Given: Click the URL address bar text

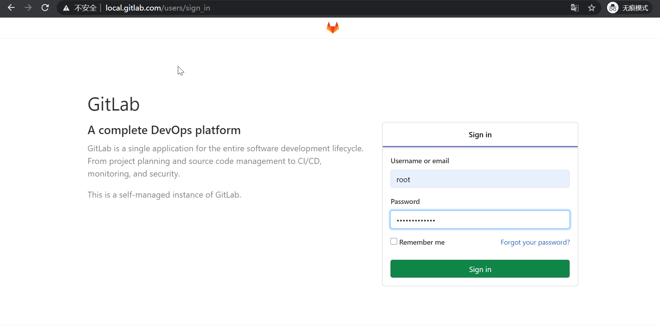Looking at the screenshot, I should tap(158, 8).
